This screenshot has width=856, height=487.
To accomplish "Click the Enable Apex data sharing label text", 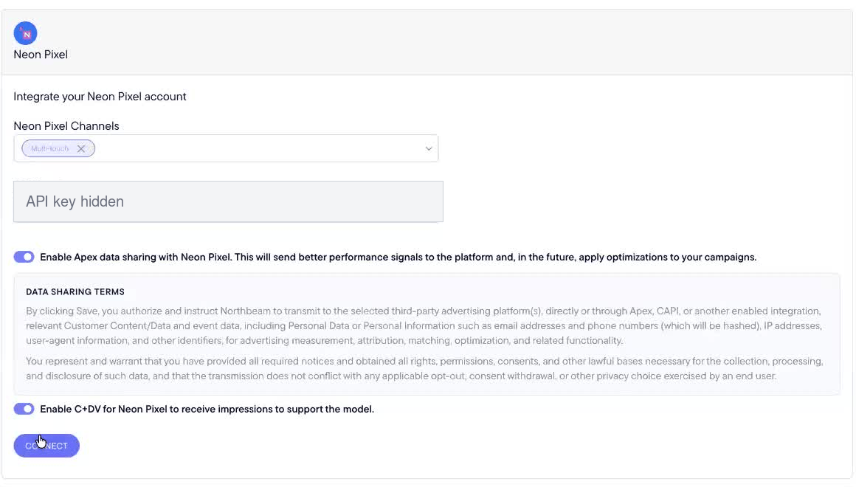I will tap(398, 257).
